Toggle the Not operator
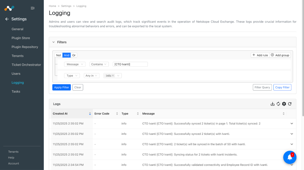The image size is (304, 170). point(58,55)
